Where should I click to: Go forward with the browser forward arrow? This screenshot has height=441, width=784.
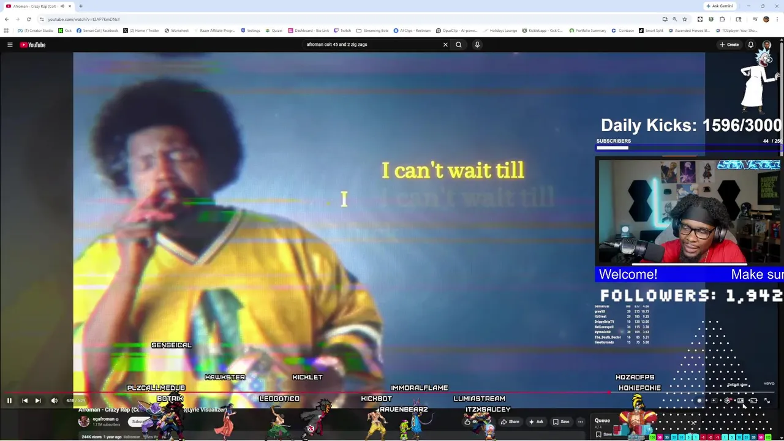[x=17, y=19]
